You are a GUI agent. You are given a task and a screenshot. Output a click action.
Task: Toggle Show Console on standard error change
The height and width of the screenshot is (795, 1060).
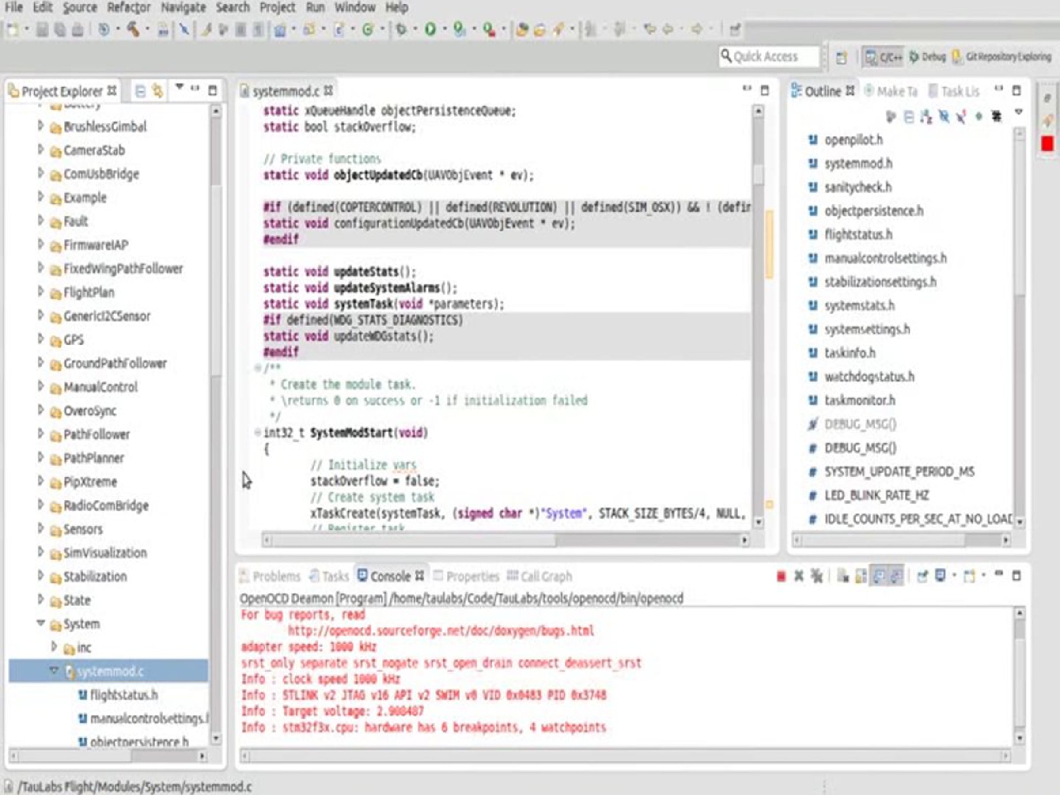click(x=896, y=576)
